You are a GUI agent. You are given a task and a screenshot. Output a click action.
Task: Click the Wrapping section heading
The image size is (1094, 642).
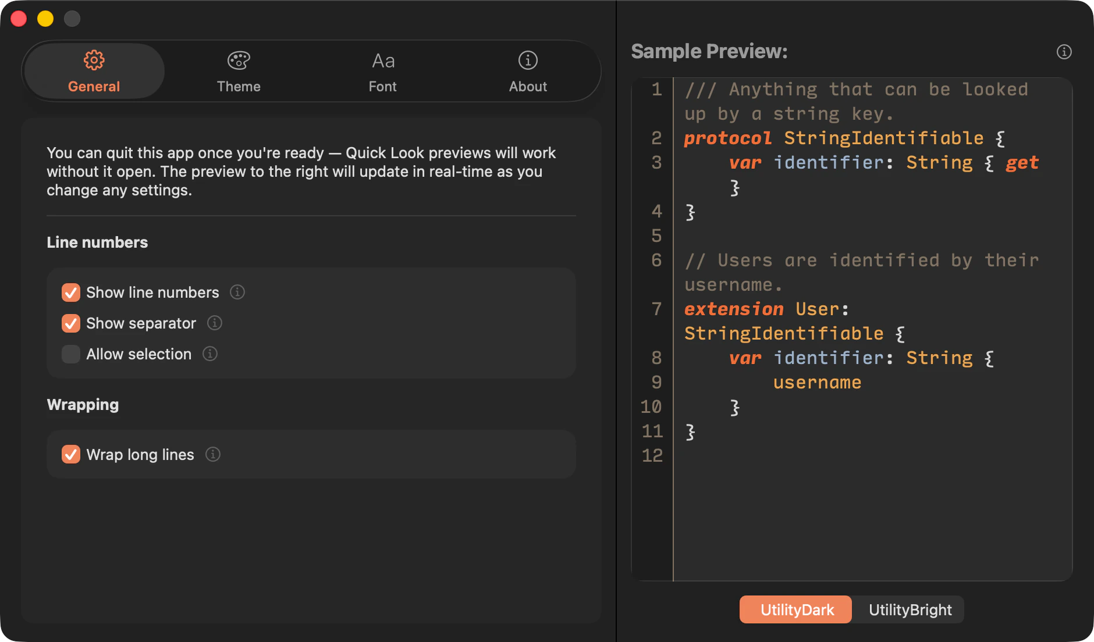tap(83, 405)
